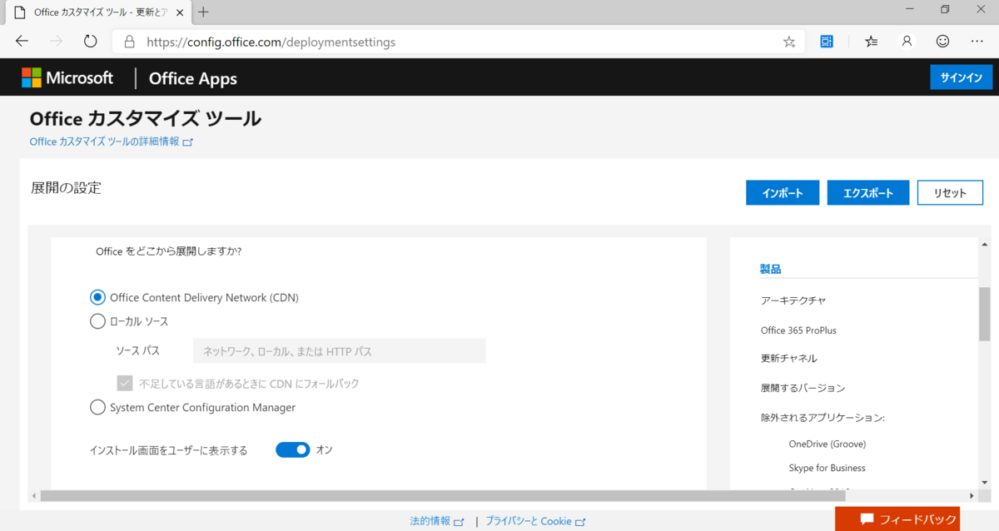
Task: Open Office Apps header link
Action: click(192, 78)
